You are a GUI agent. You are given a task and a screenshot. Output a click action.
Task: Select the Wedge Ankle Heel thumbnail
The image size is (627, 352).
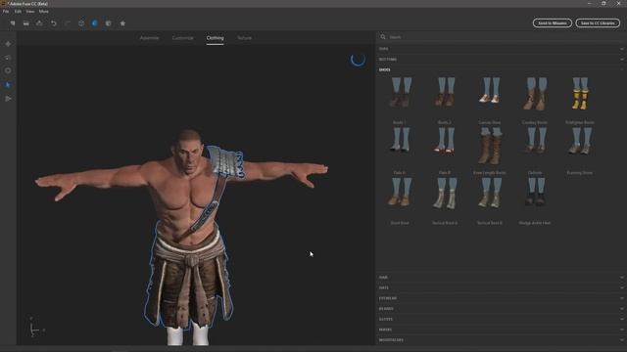[535, 192]
